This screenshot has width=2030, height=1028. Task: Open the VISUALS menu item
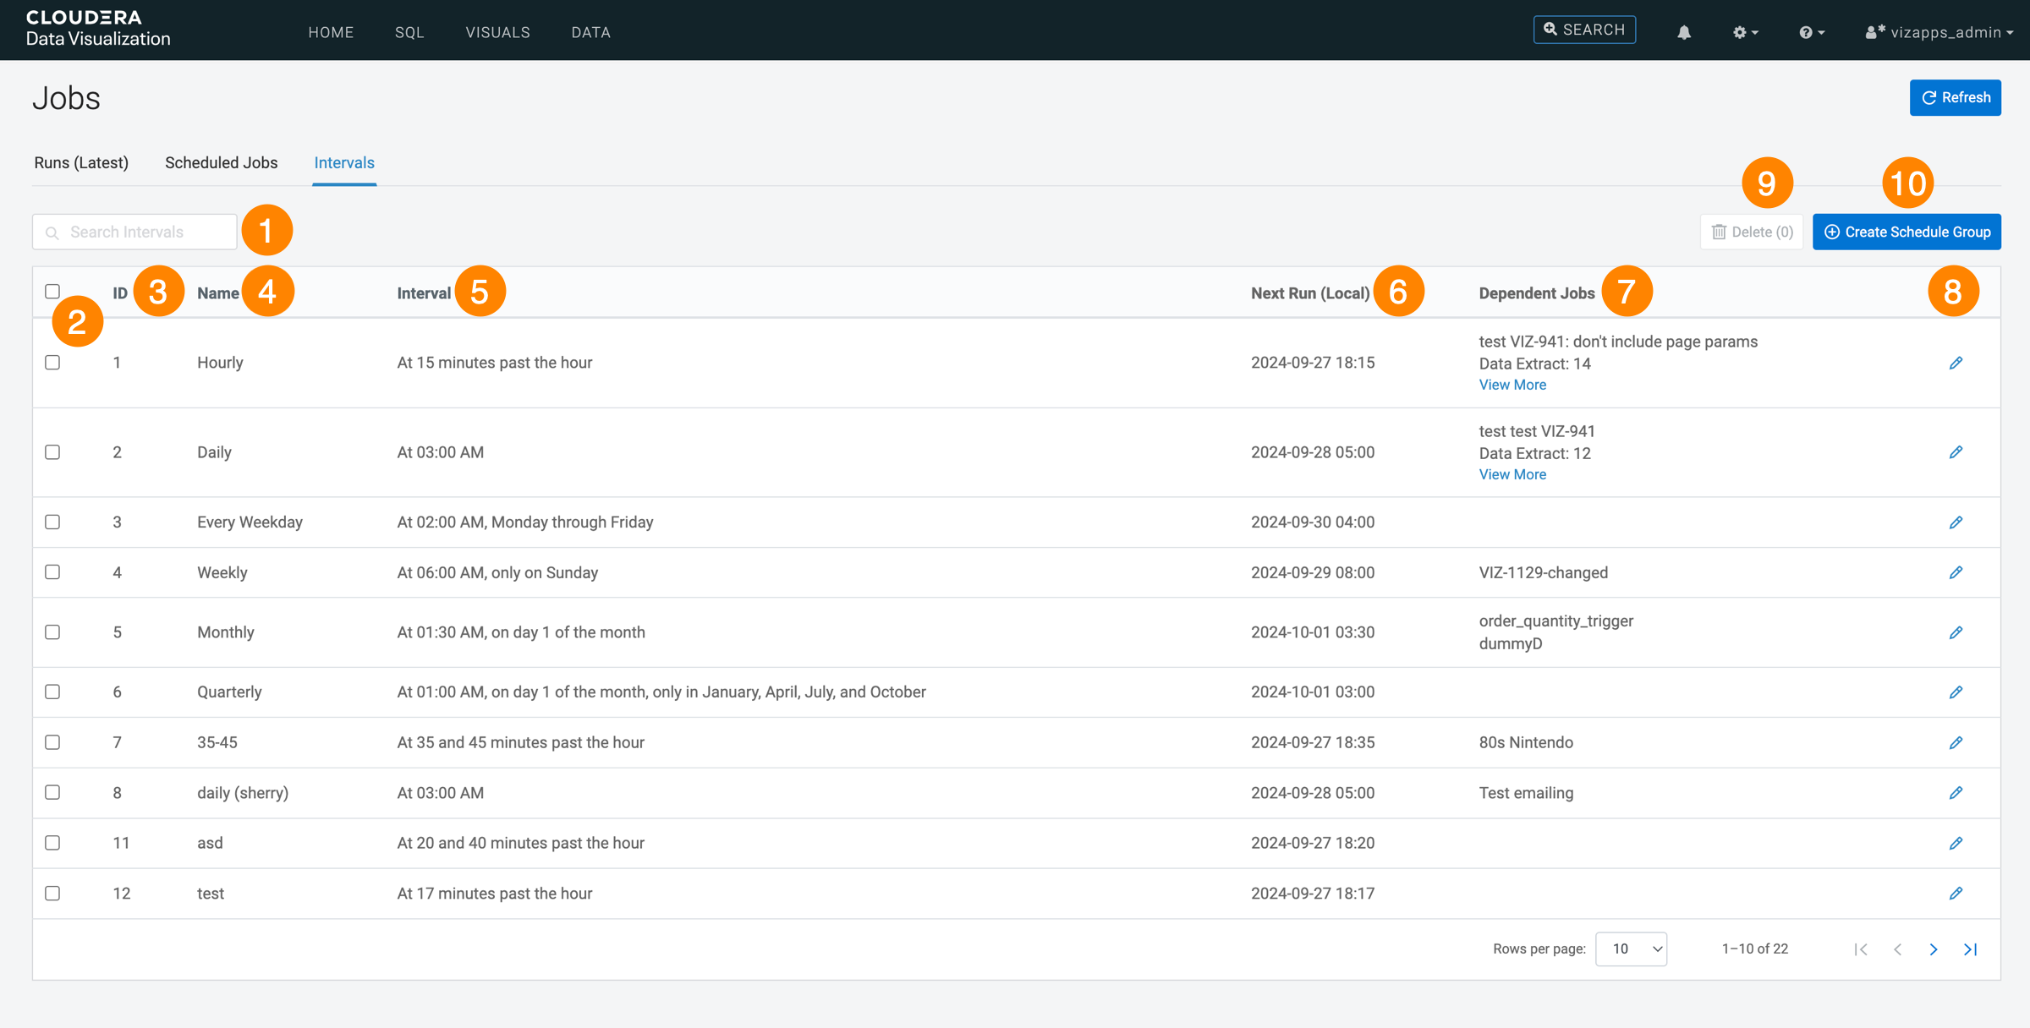pos(497,32)
